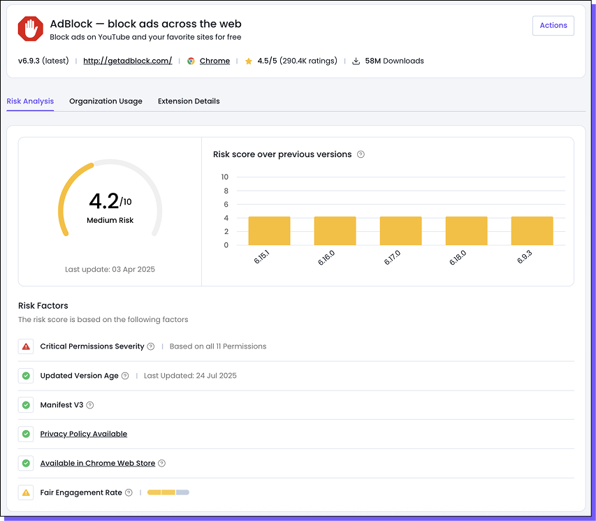
Task: Open the getadblock.com link
Action: [x=128, y=61]
